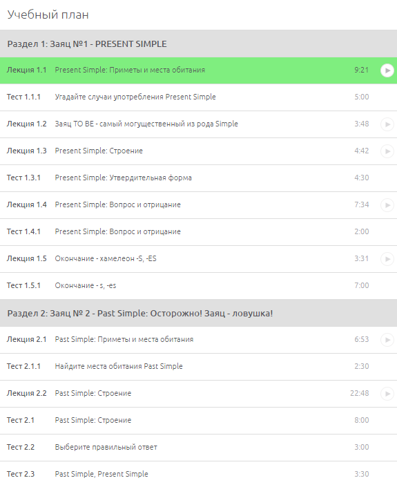Click Раздел 1 PRESENT SIMPLE header
This screenshot has height=487, width=397.
pos(198,44)
